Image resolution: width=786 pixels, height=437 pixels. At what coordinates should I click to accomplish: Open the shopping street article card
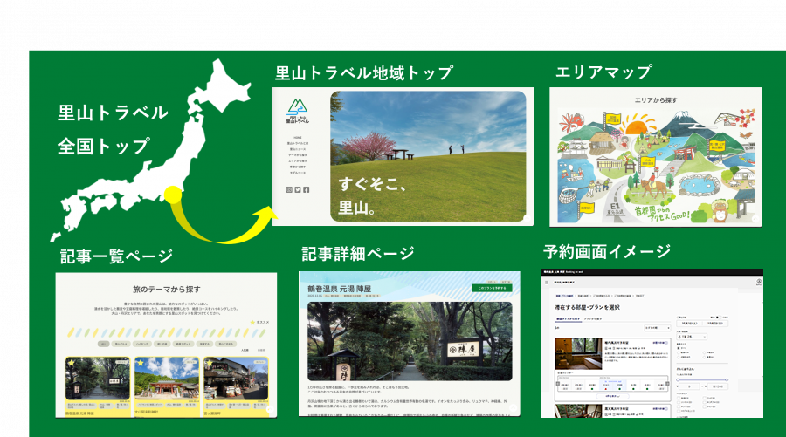pos(236,386)
